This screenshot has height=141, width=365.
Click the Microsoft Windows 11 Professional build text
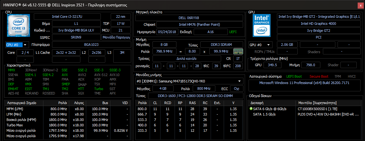coord(304,83)
